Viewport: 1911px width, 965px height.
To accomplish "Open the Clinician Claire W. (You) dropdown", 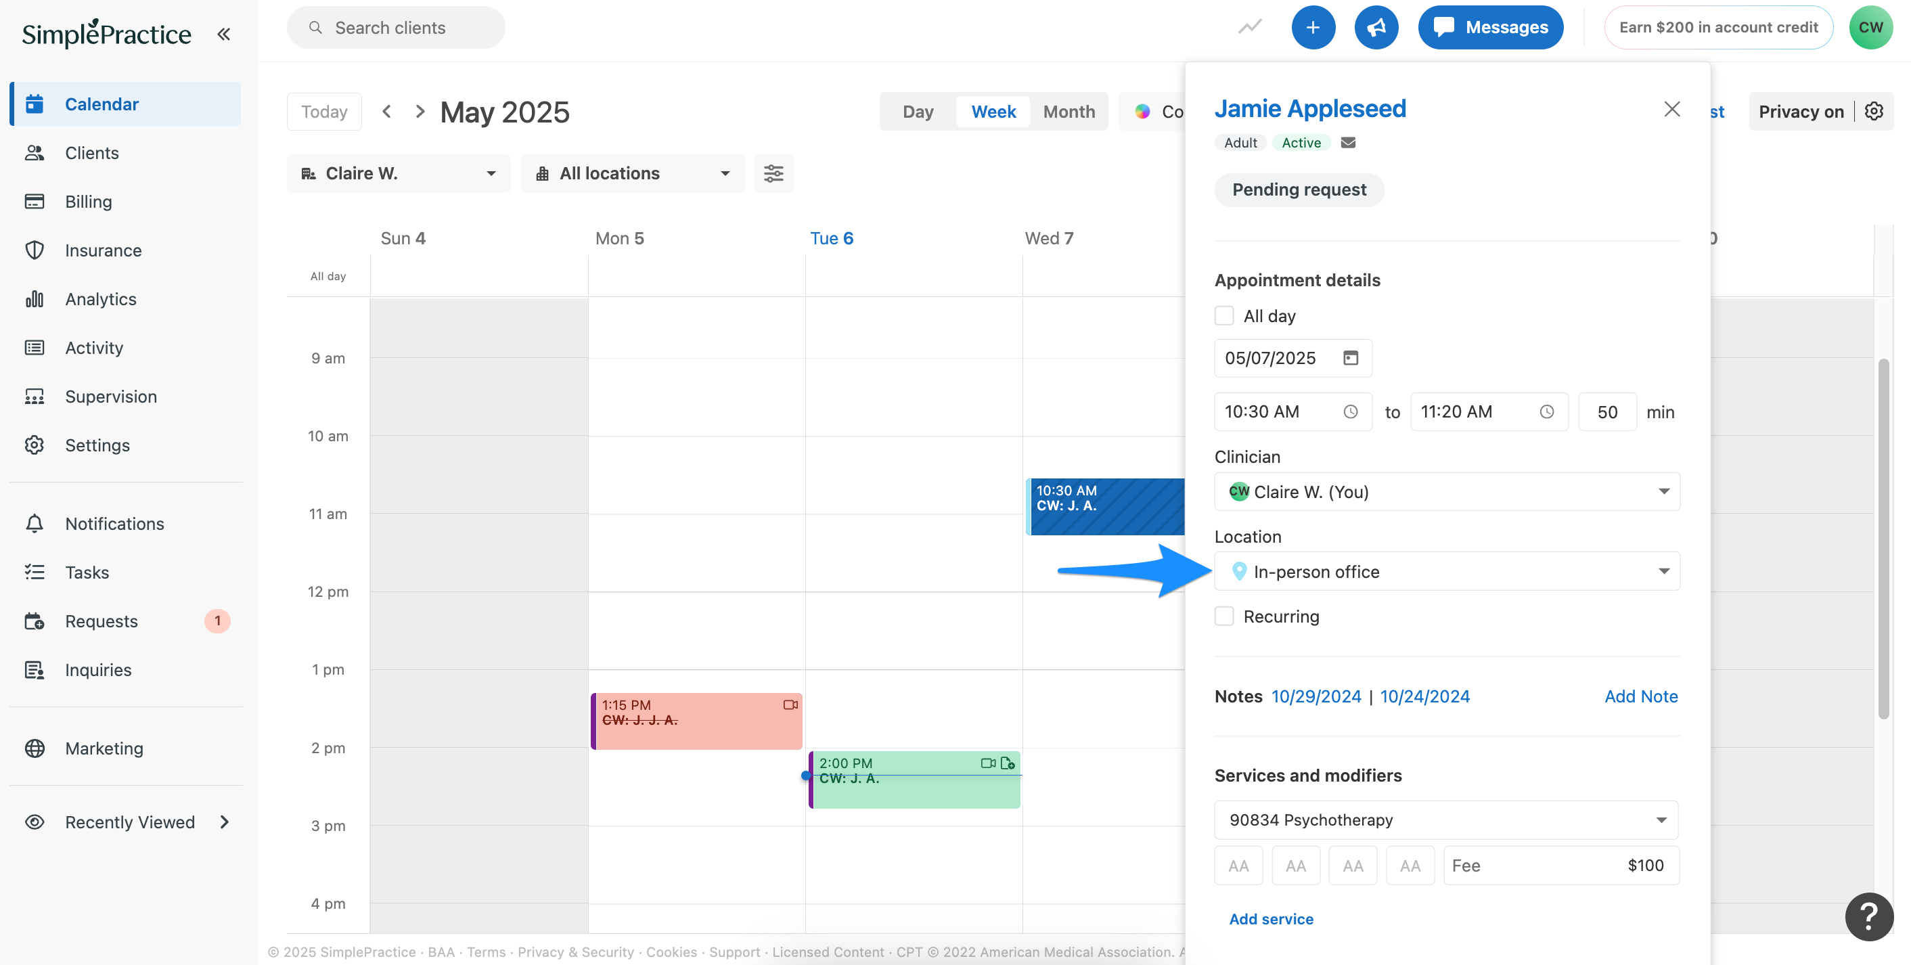I will 1447,492.
